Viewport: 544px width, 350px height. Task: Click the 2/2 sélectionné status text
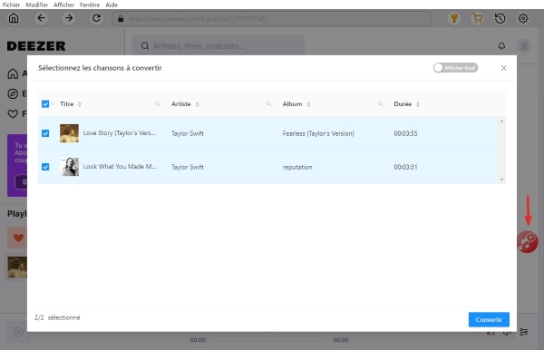[x=57, y=317]
